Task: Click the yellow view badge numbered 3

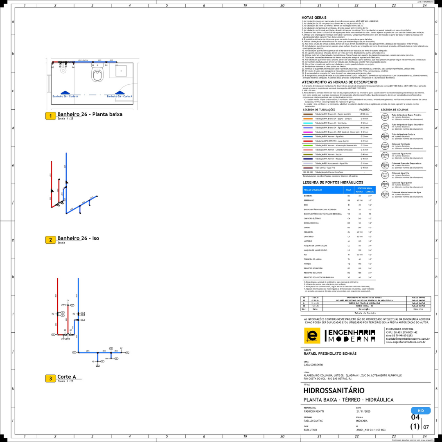Action: (x=51, y=378)
